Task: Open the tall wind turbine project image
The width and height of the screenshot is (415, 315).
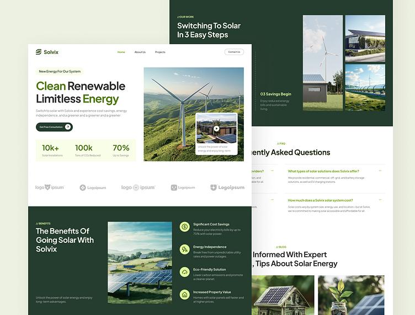Action: [x=323, y=63]
